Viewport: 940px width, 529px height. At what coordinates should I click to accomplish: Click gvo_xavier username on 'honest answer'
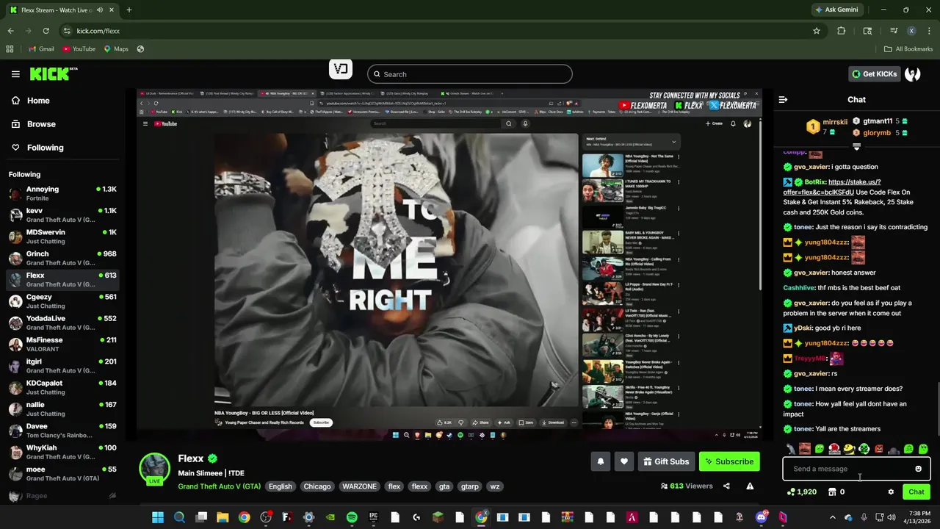(x=811, y=273)
